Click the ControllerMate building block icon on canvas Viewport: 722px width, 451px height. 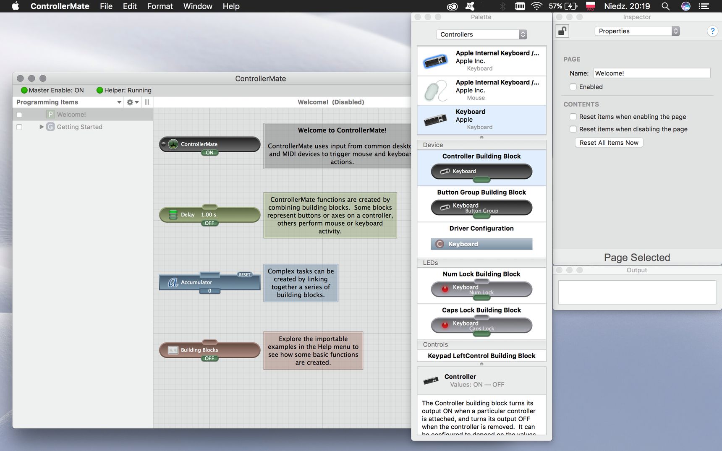coord(173,144)
